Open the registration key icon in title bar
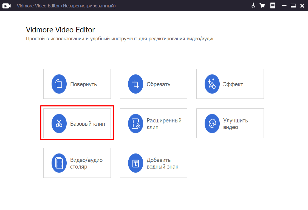This screenshot has width=308, height=210. coord(253,5)
